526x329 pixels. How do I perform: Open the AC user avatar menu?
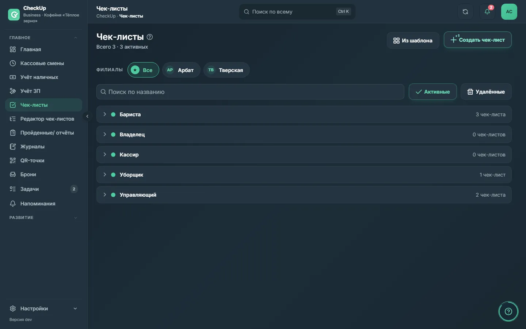(x=509, y=12)
